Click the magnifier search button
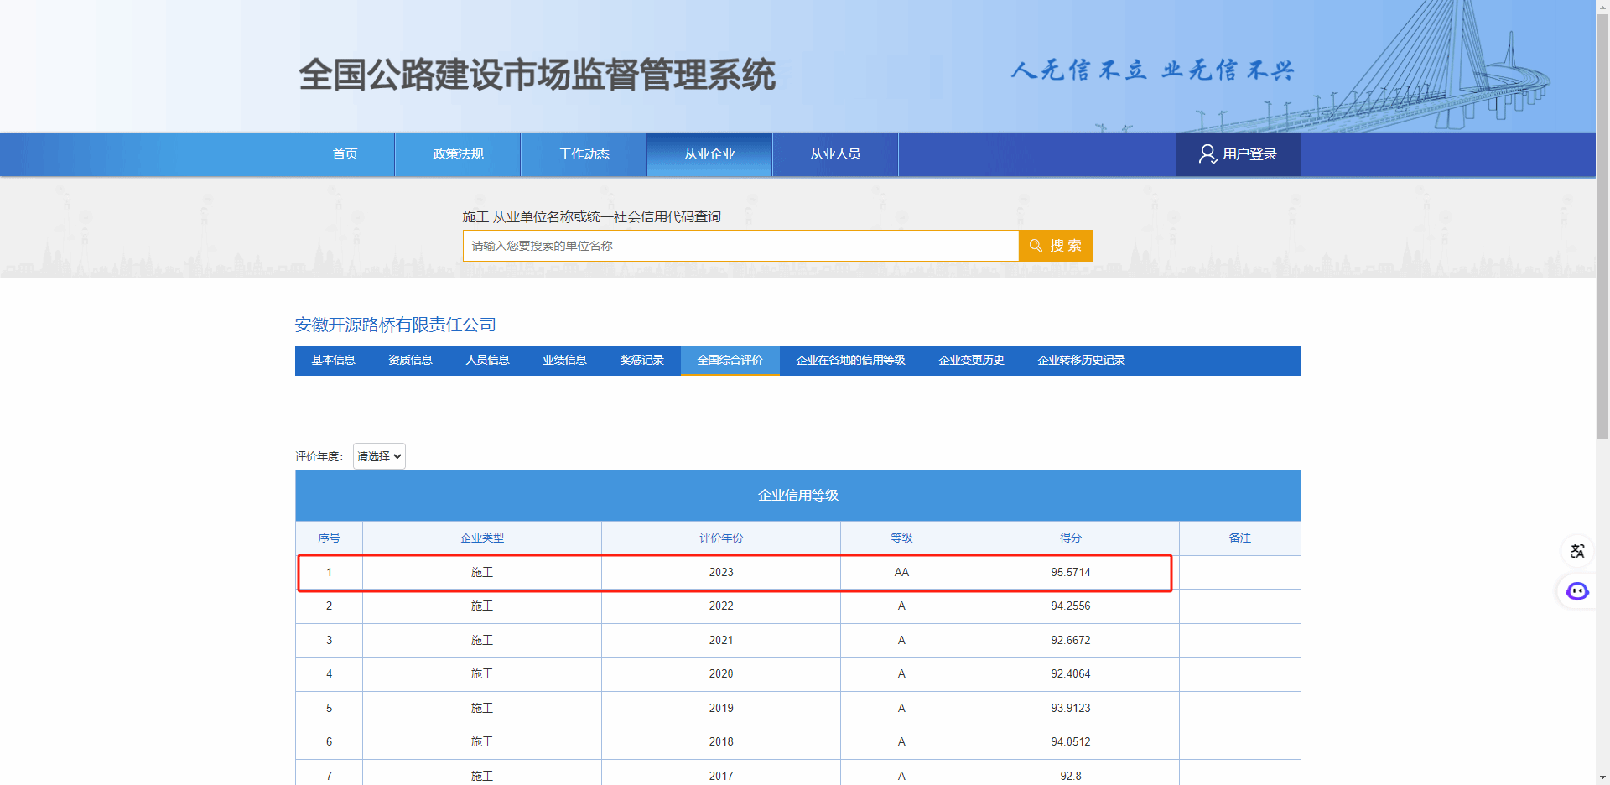Viewport: 1610px width, 785px height. point(1055,246)
